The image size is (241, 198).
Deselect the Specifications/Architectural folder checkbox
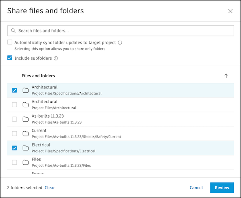pos(14,90)
